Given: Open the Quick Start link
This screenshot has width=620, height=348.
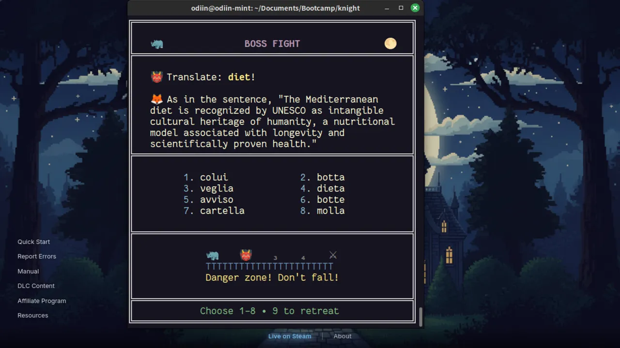Looking at the screenshot, I should [34, 242].
